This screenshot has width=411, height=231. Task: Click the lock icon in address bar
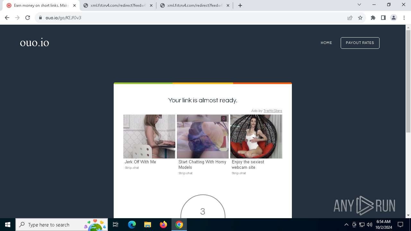40,18
